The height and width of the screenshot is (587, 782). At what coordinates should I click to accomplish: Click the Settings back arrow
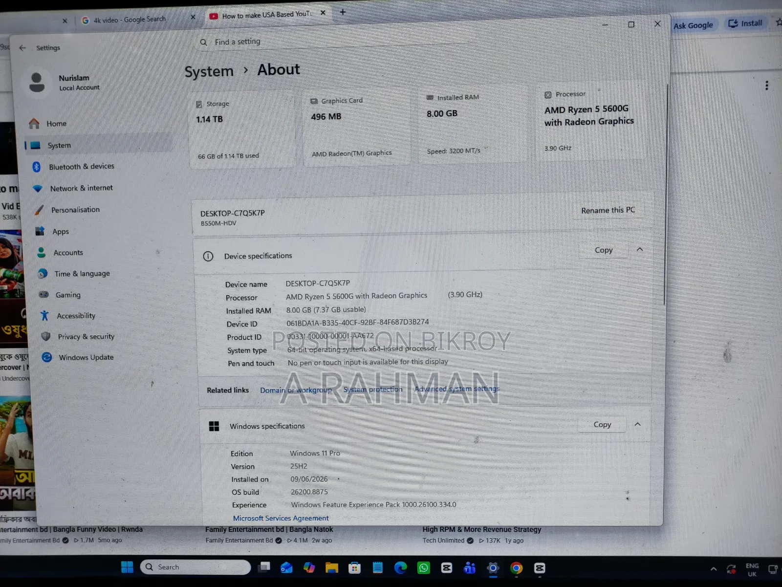tap(22, 48)
